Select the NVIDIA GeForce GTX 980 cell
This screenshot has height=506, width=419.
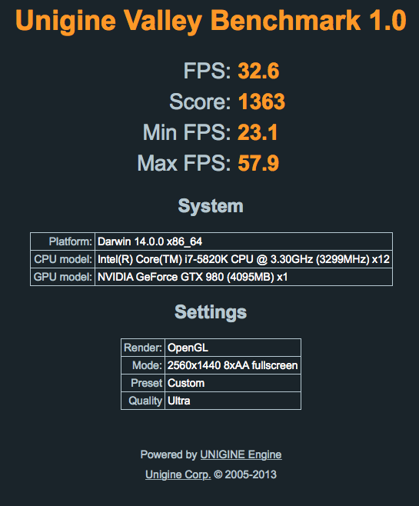[244, 277]
